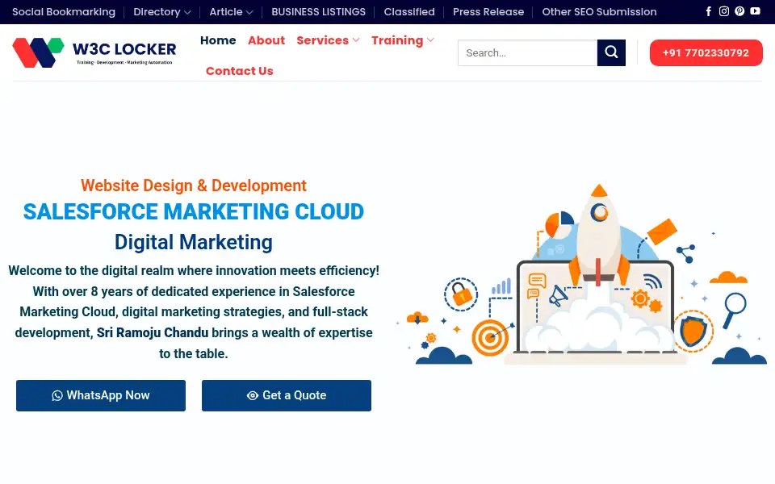The height and width of the screenshot is (484, 775).
Task: Open Other SEO Submission link
Action: click(600, 12)
